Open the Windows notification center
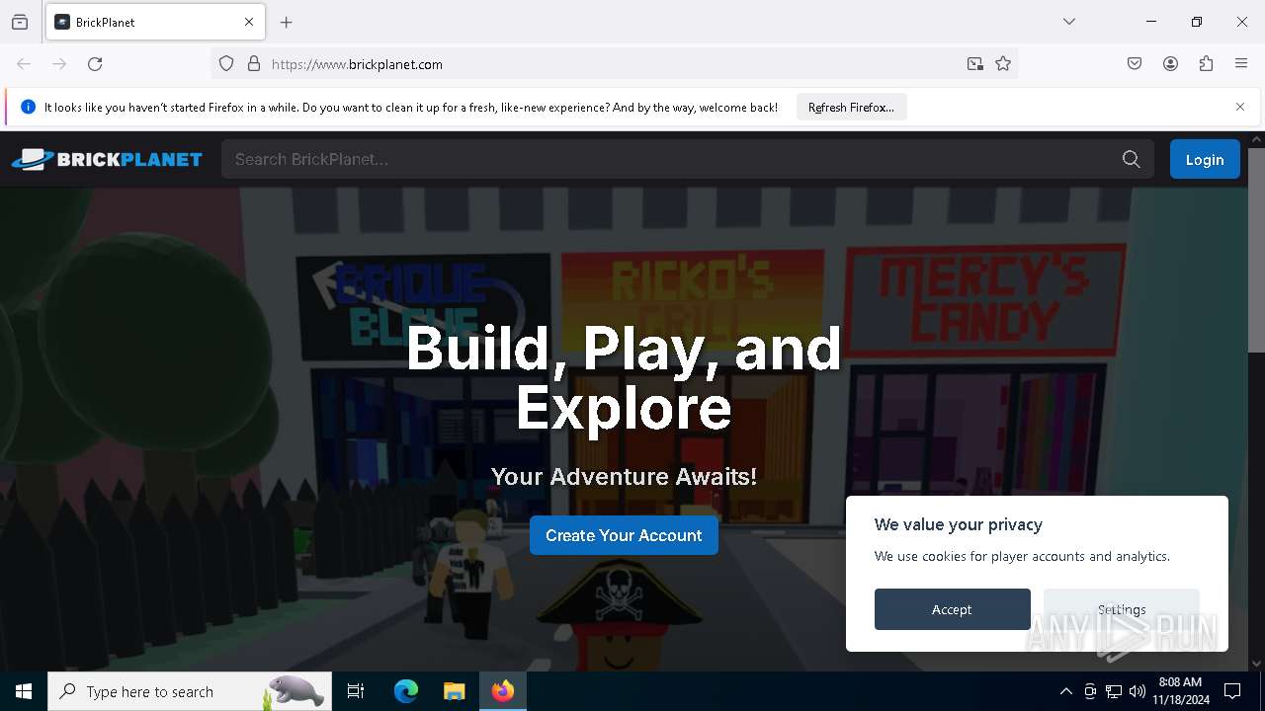The width and height of the screenshot is (1265, 711). pos(1232,691)
